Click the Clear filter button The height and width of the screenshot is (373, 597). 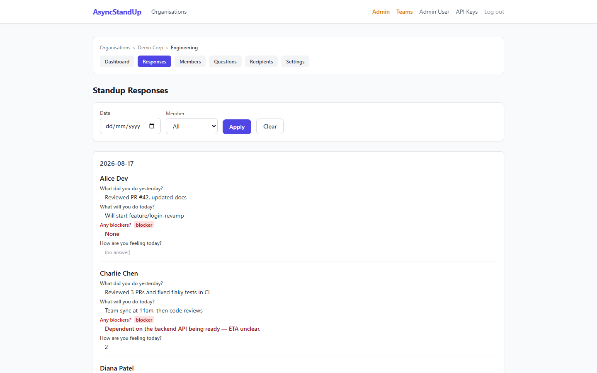point(270,126)
